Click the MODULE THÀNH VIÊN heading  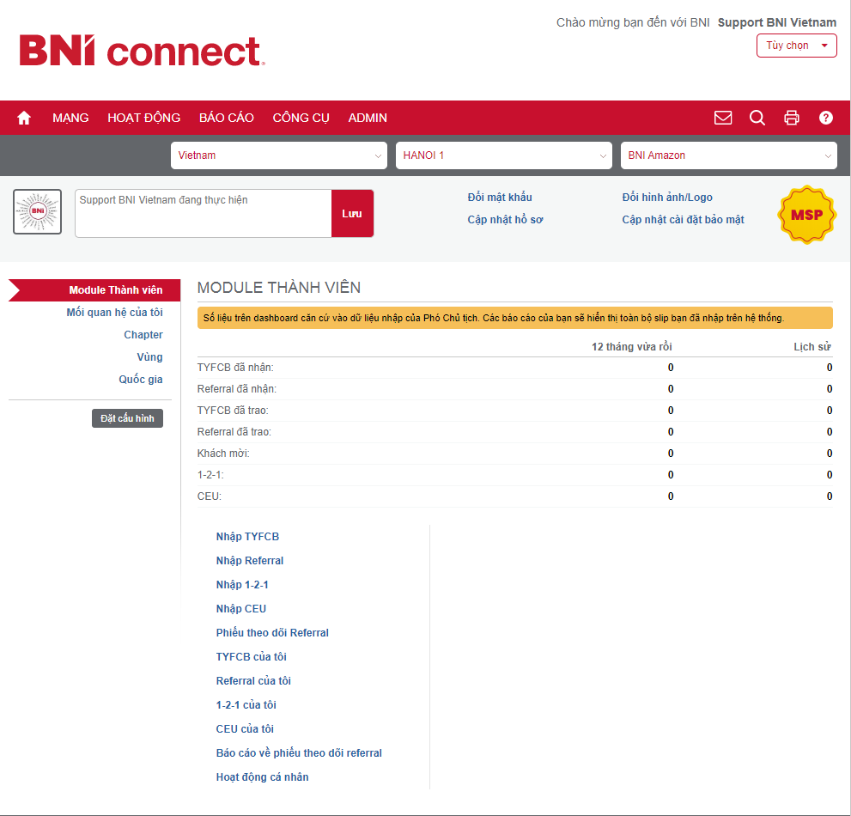[278, 288]
